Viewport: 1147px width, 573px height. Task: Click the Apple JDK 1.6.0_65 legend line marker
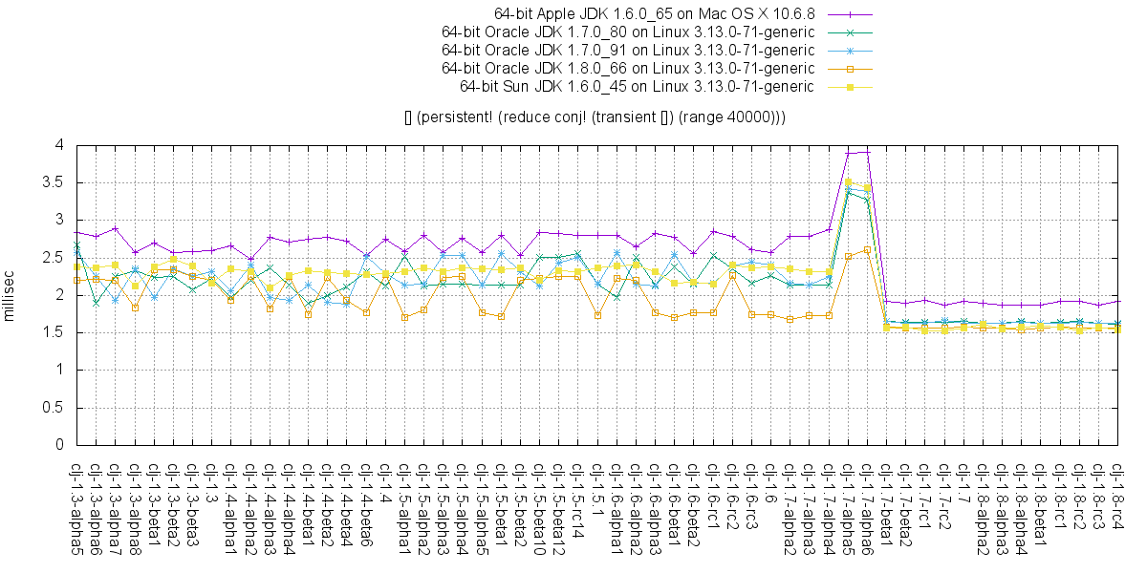point(851,14)
